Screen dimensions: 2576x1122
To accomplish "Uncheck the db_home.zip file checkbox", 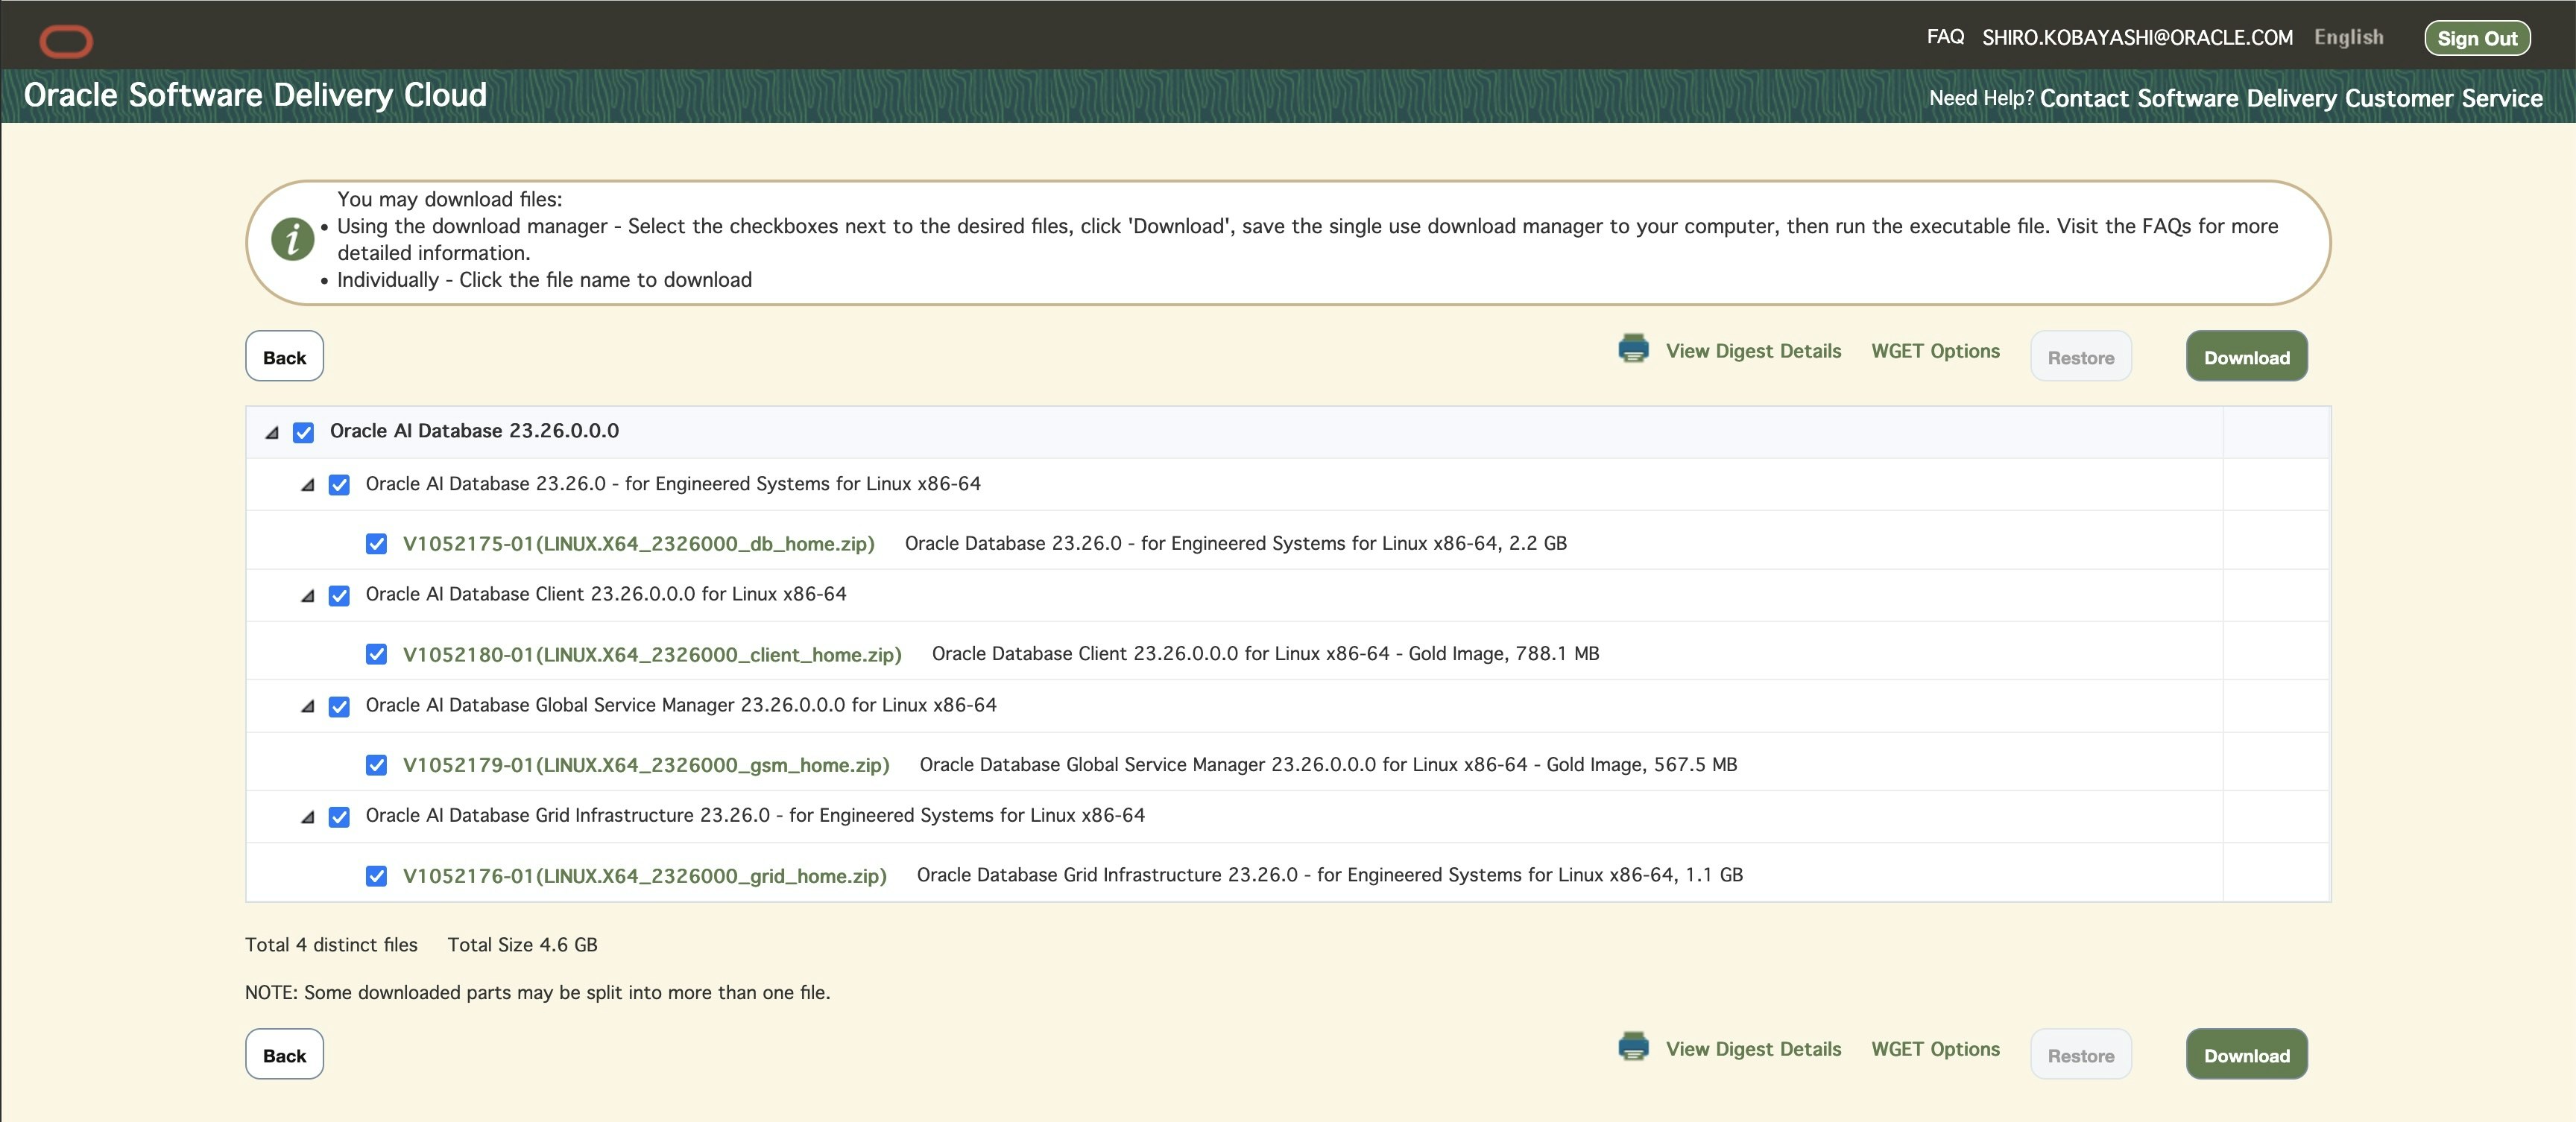I will tap(376, 544).
